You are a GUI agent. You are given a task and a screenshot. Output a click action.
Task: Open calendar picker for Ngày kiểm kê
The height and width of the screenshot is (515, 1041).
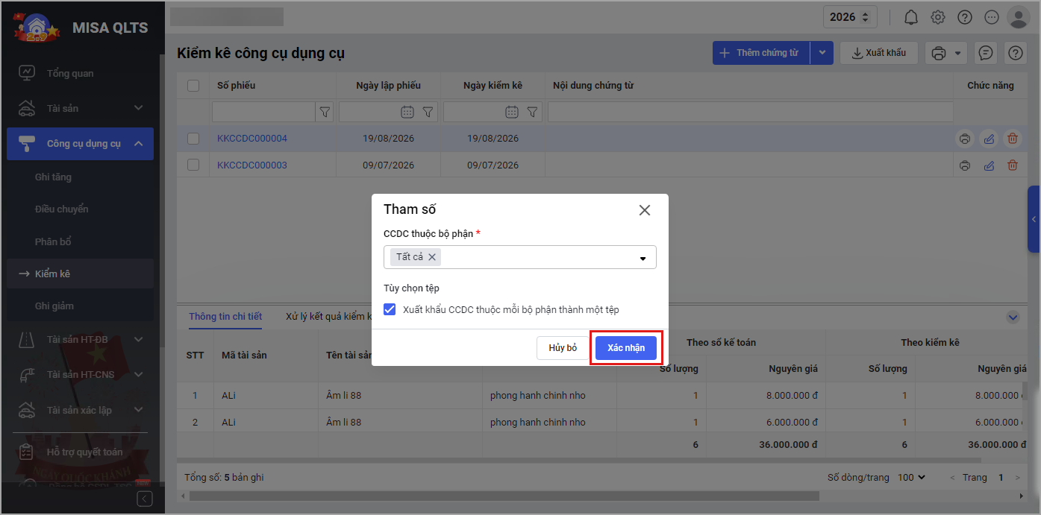pyautogui.click(x=512, y=112)
